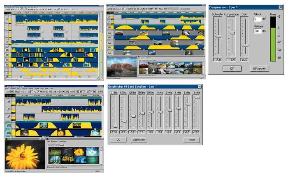This screenshot has height=177, width=288.
Task: Click the large Uluru rock preview in top-middle window
Action: [x=122, y=67]
